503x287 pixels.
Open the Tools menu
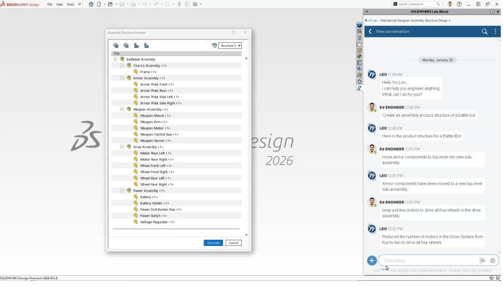(70, 4)
